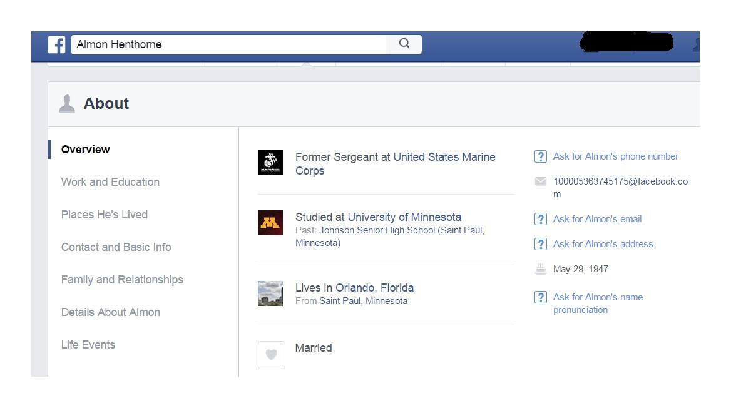
Task: Click the Marine Corps emblem thumbnail
Action: pos(270,163)
